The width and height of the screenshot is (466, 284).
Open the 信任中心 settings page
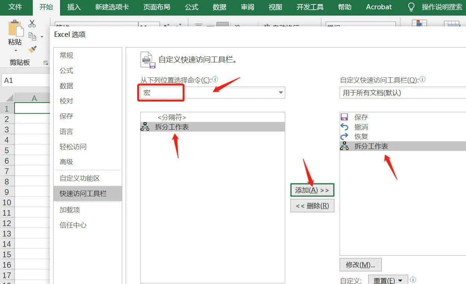(73, 225)
